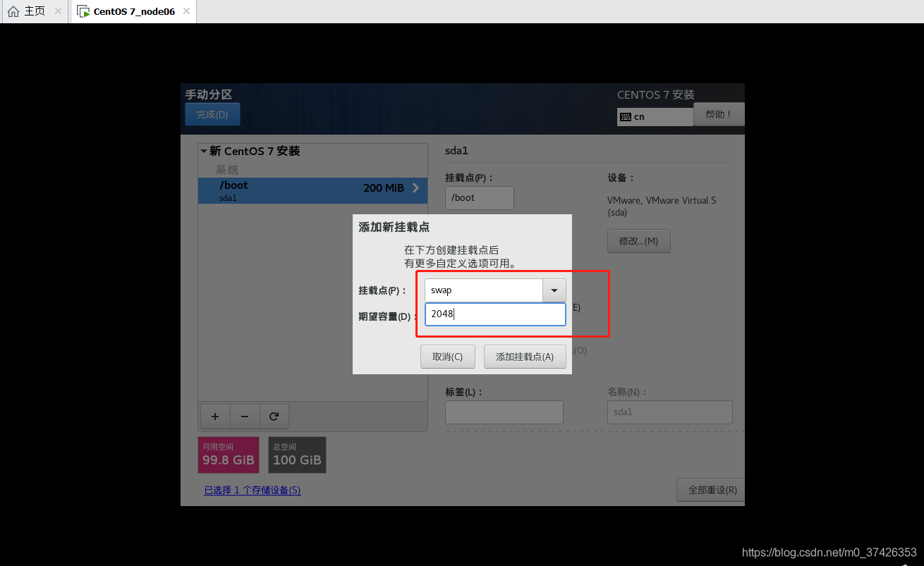Viewport: 924px width, 566px height.
Task: Click the 名称(N) field showing sda1
Action: pos(670,412)
